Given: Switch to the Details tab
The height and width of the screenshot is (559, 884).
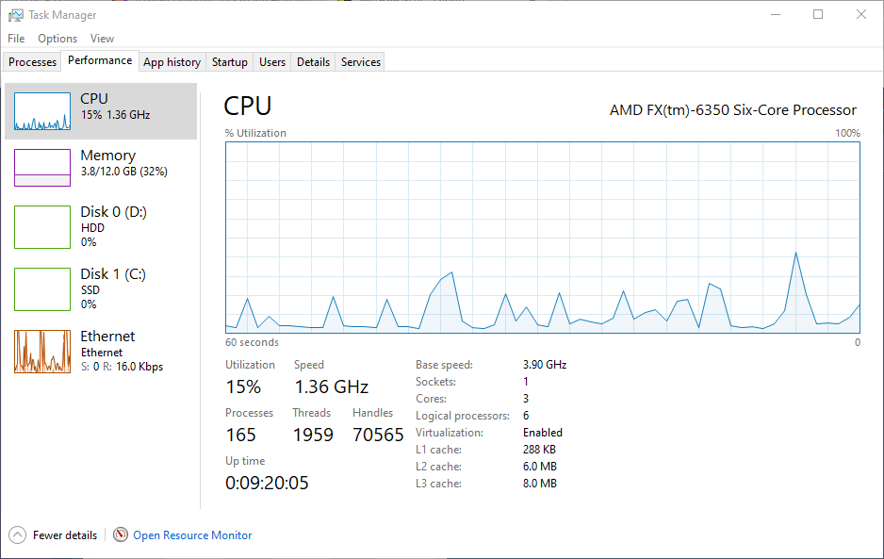Looking at the screenshot, I should [x=313, y=62].
